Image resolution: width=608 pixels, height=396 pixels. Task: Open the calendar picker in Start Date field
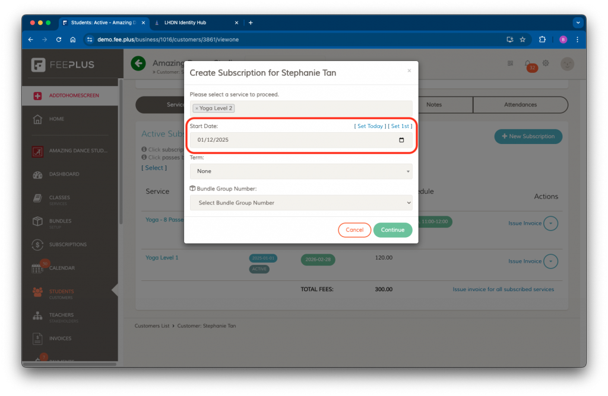pos(401,140)
